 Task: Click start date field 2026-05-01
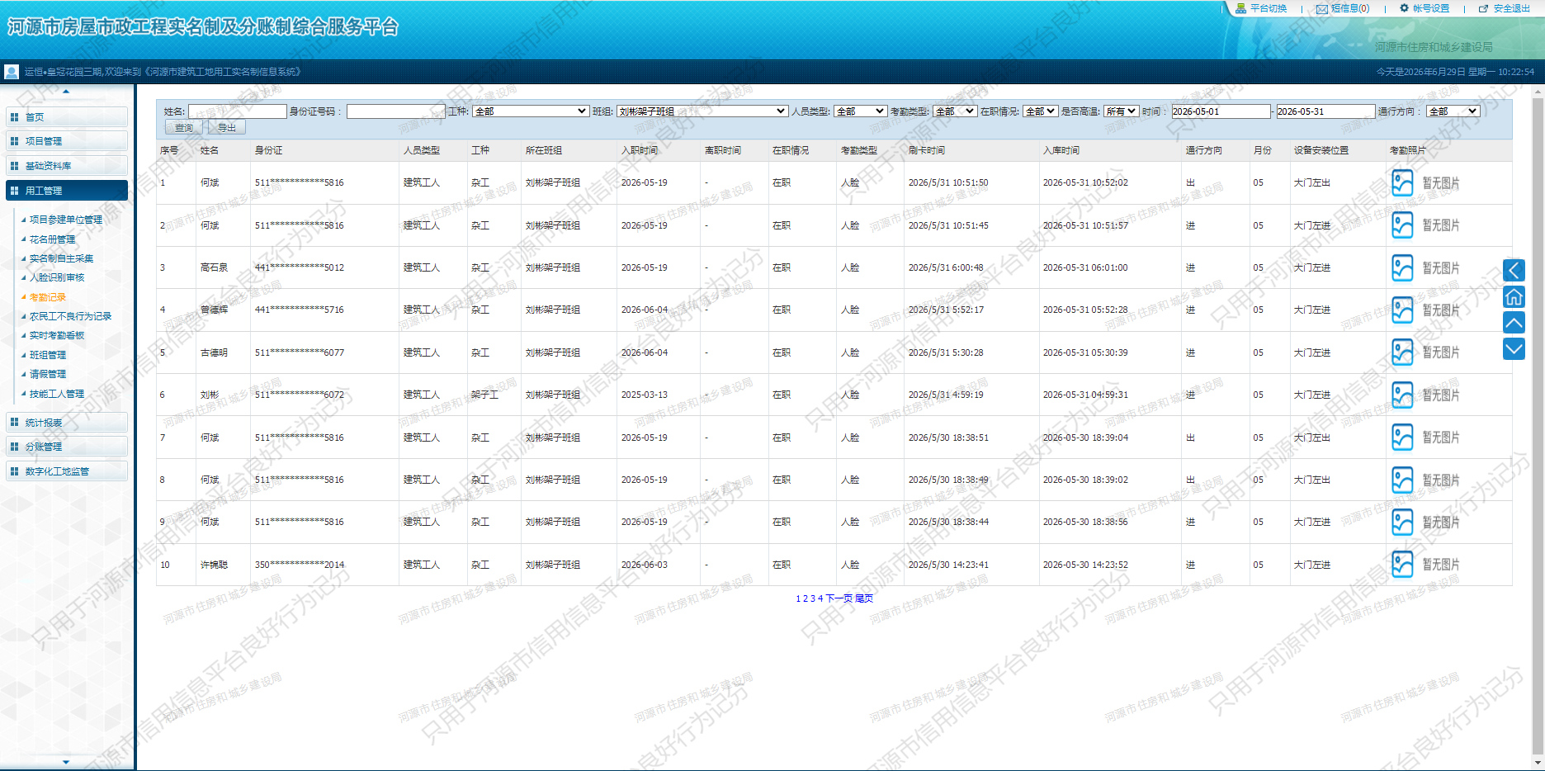[1221, 111]
